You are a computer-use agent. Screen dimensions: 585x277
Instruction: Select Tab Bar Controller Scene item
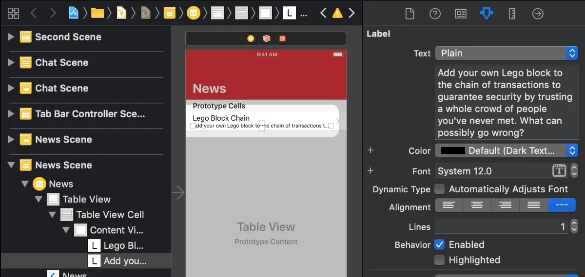pyautogui.click(x=90, y=114)
